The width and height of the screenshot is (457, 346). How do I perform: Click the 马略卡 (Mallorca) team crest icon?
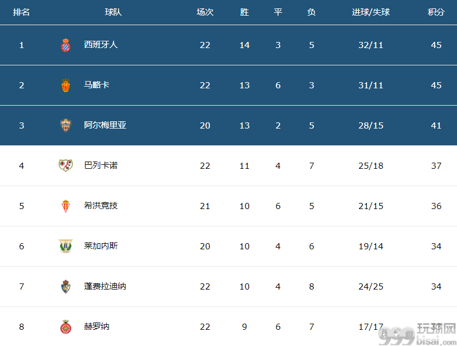pos(65,85)
